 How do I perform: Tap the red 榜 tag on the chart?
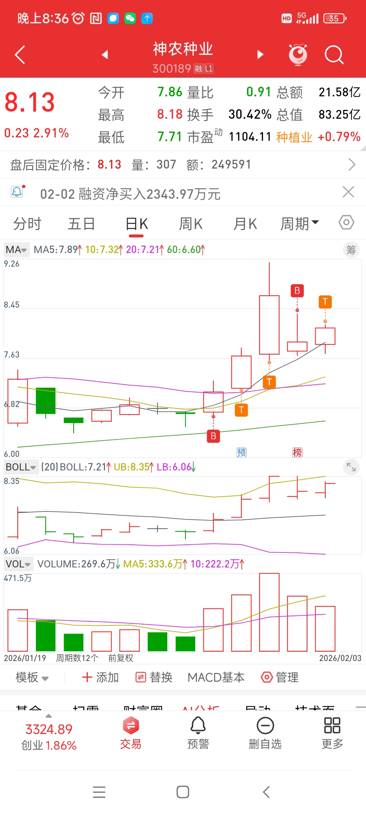(x=297, y=452)
